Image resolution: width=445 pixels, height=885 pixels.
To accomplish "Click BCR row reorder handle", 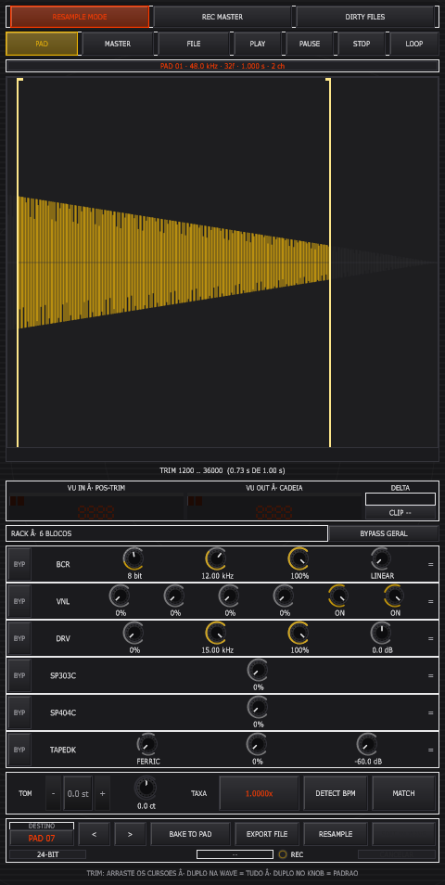I will click(x=430, y=564).
